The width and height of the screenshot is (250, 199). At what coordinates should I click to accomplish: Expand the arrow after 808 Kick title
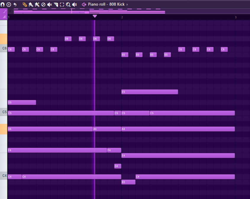(x=127, y=4)
